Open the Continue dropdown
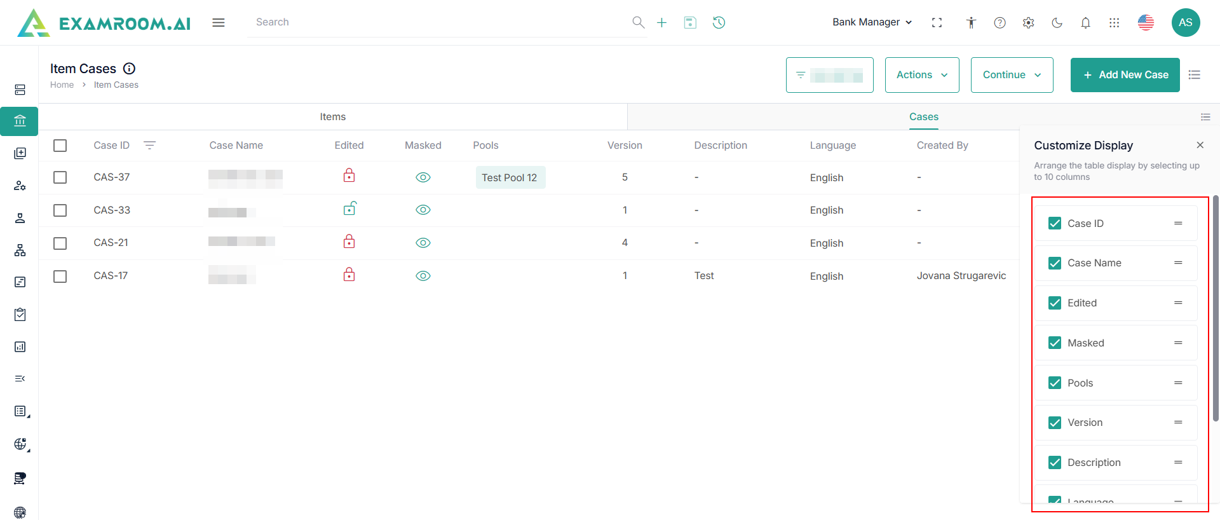The height and width of the screenshot is (520, 1220). tap(1012, 75)
